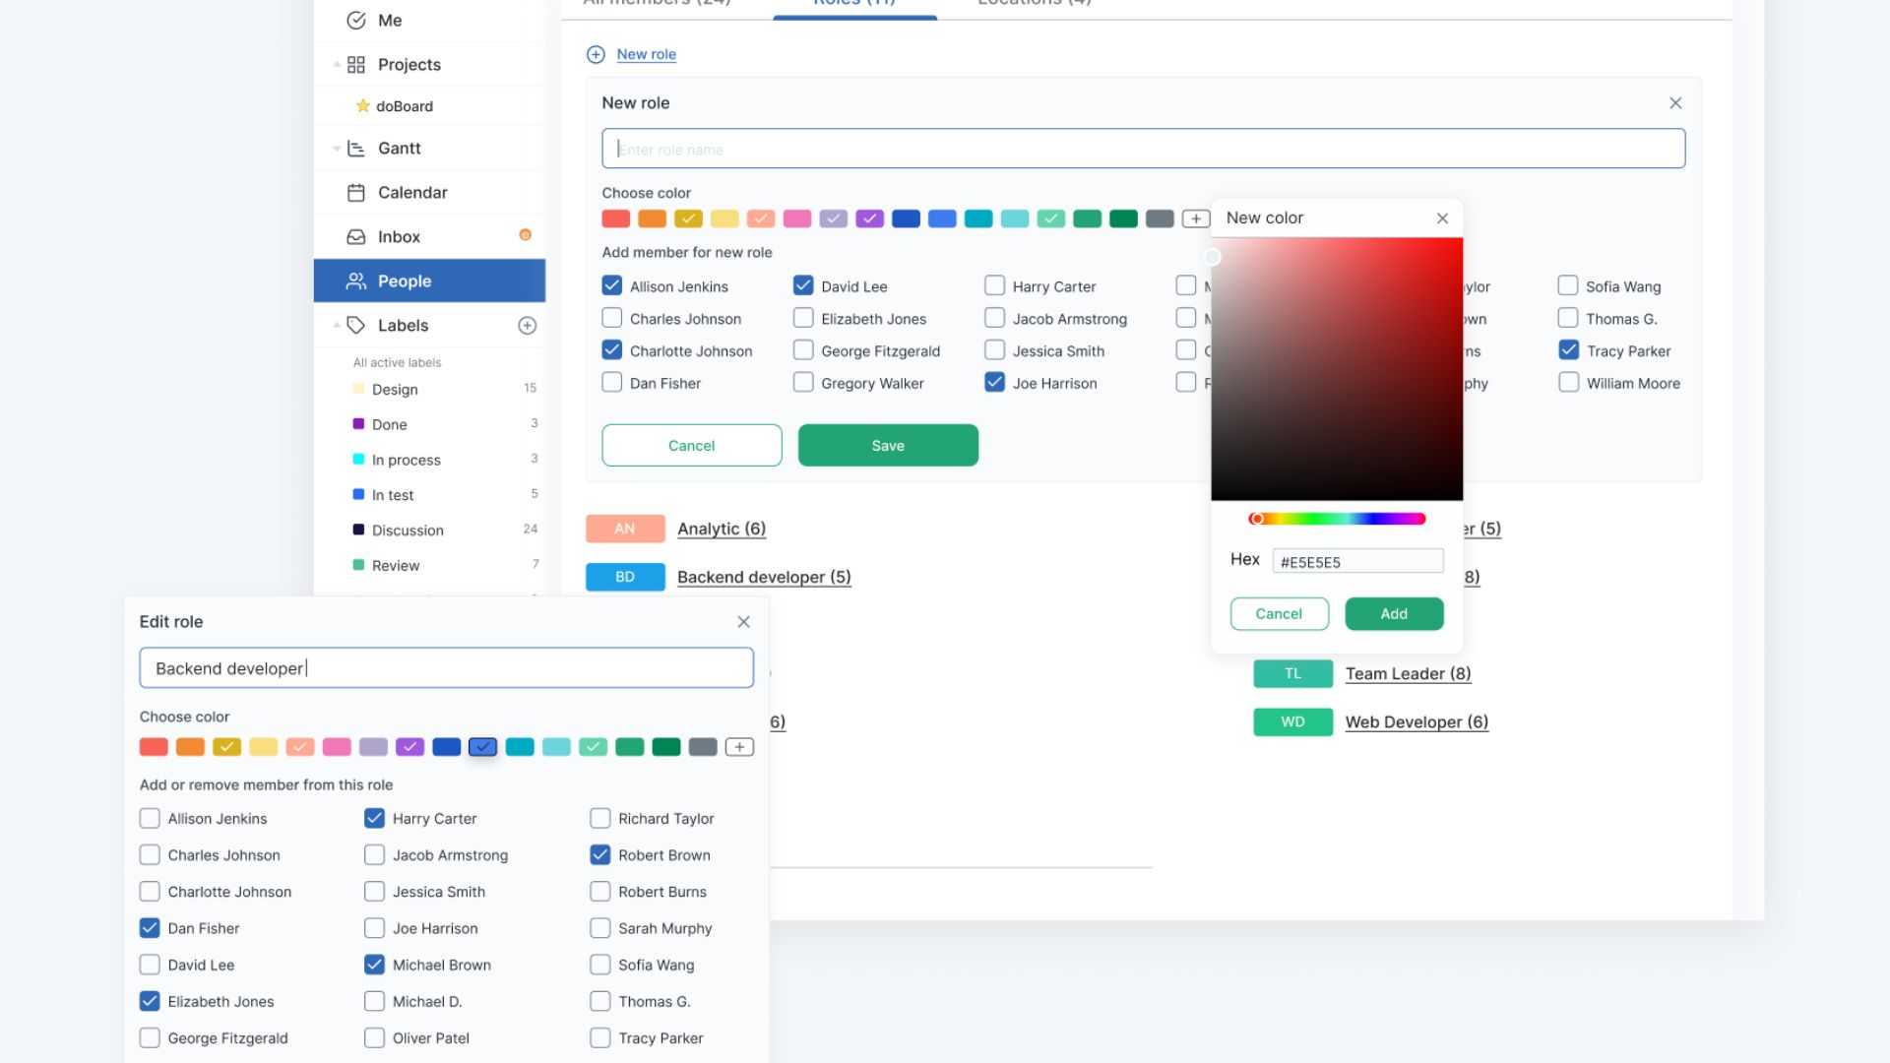The height and width of the screenshot is (1063, 1890).
Task: Click the Gantt chart icon
Action: point(356,149)
